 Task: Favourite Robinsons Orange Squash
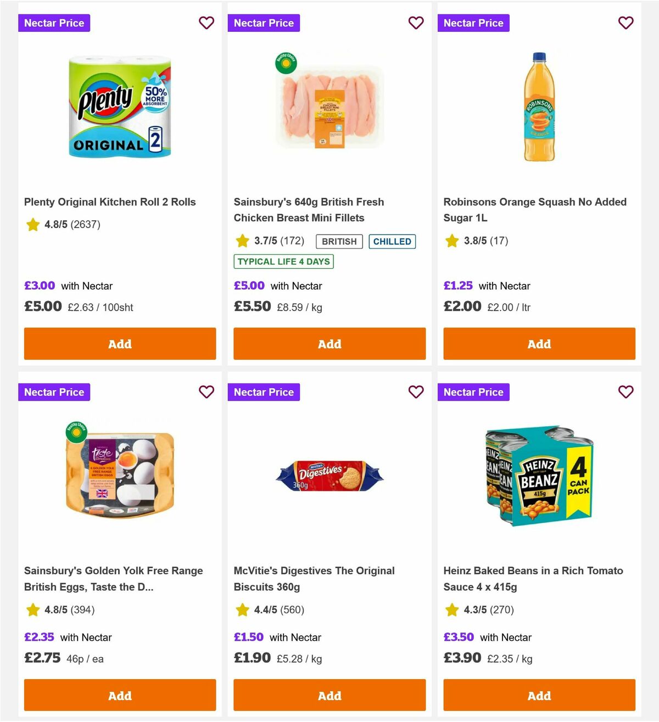pyautogui.click(x=626, y=23)
